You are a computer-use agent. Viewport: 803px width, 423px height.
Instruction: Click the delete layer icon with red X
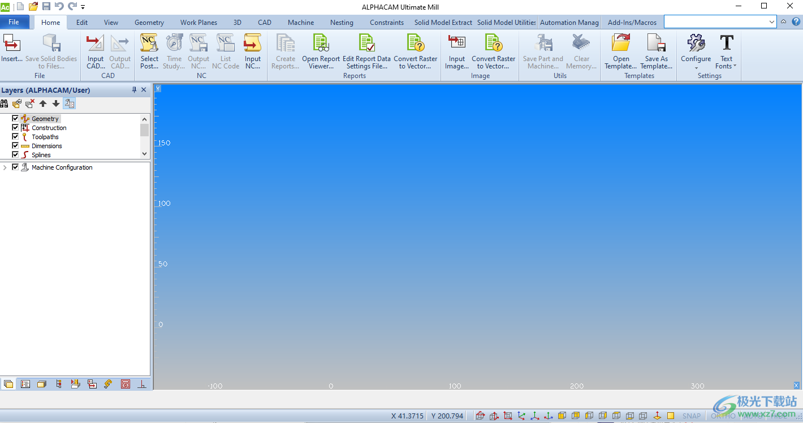30,103
